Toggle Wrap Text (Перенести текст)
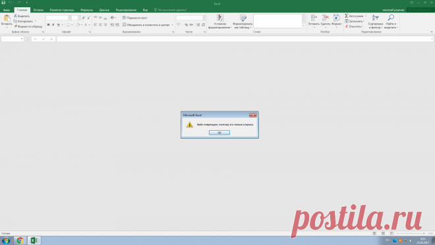Image resolution: width=435 pixels, height=245 pixels. 135,18
